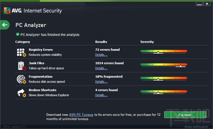Open Details for Registry Errors
The image size is (213, 129).
(101, 55)
